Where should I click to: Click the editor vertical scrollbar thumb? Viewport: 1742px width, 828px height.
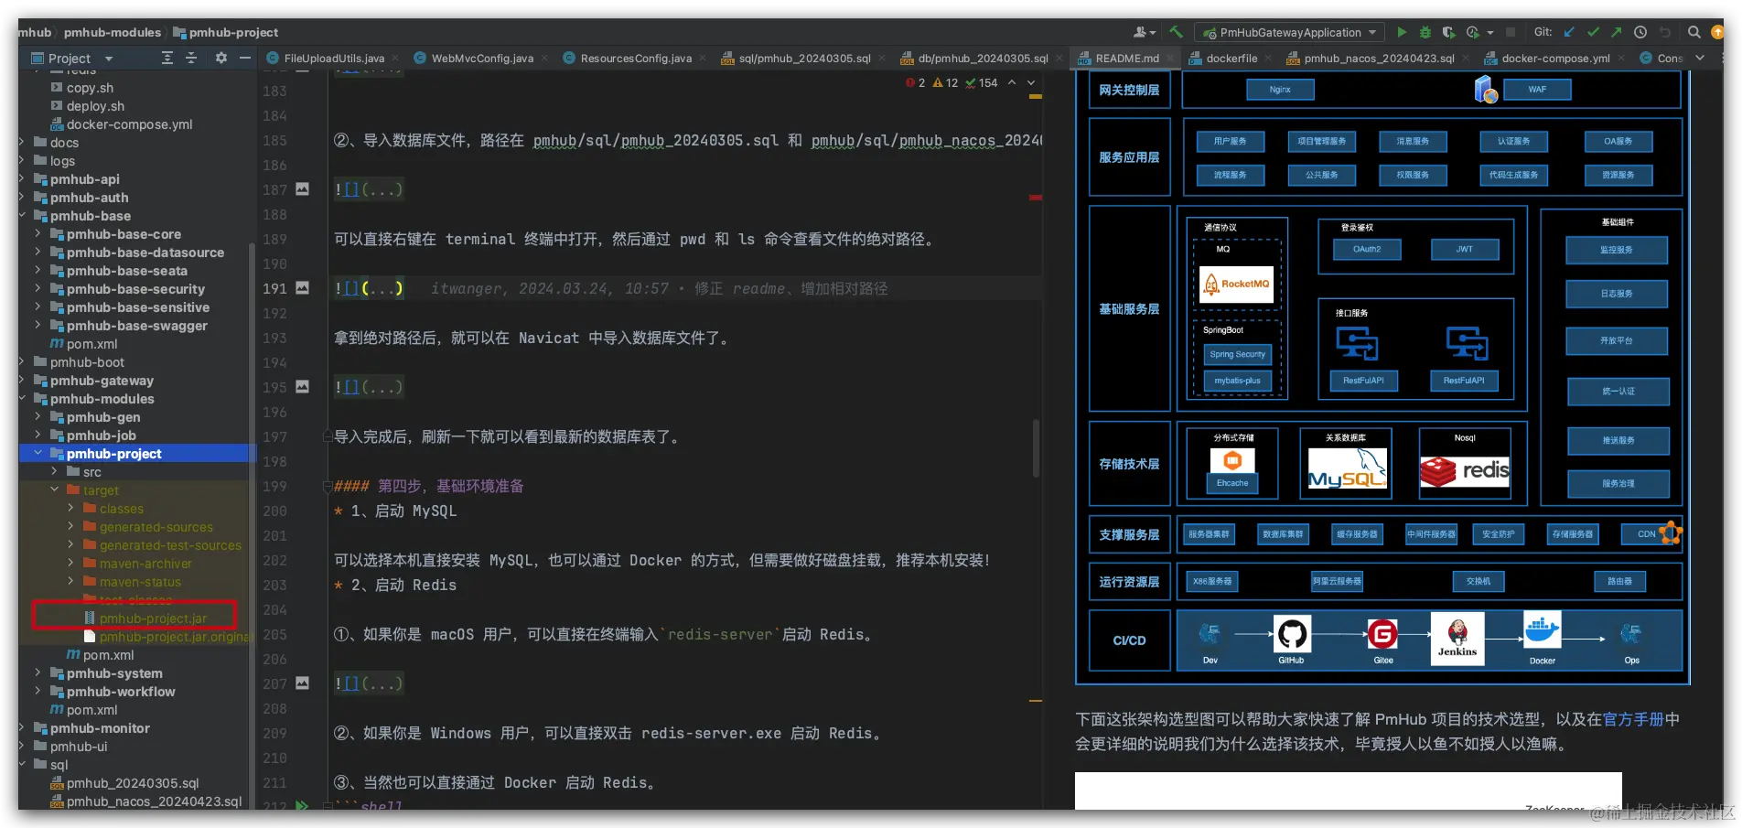pos(1036,448)
